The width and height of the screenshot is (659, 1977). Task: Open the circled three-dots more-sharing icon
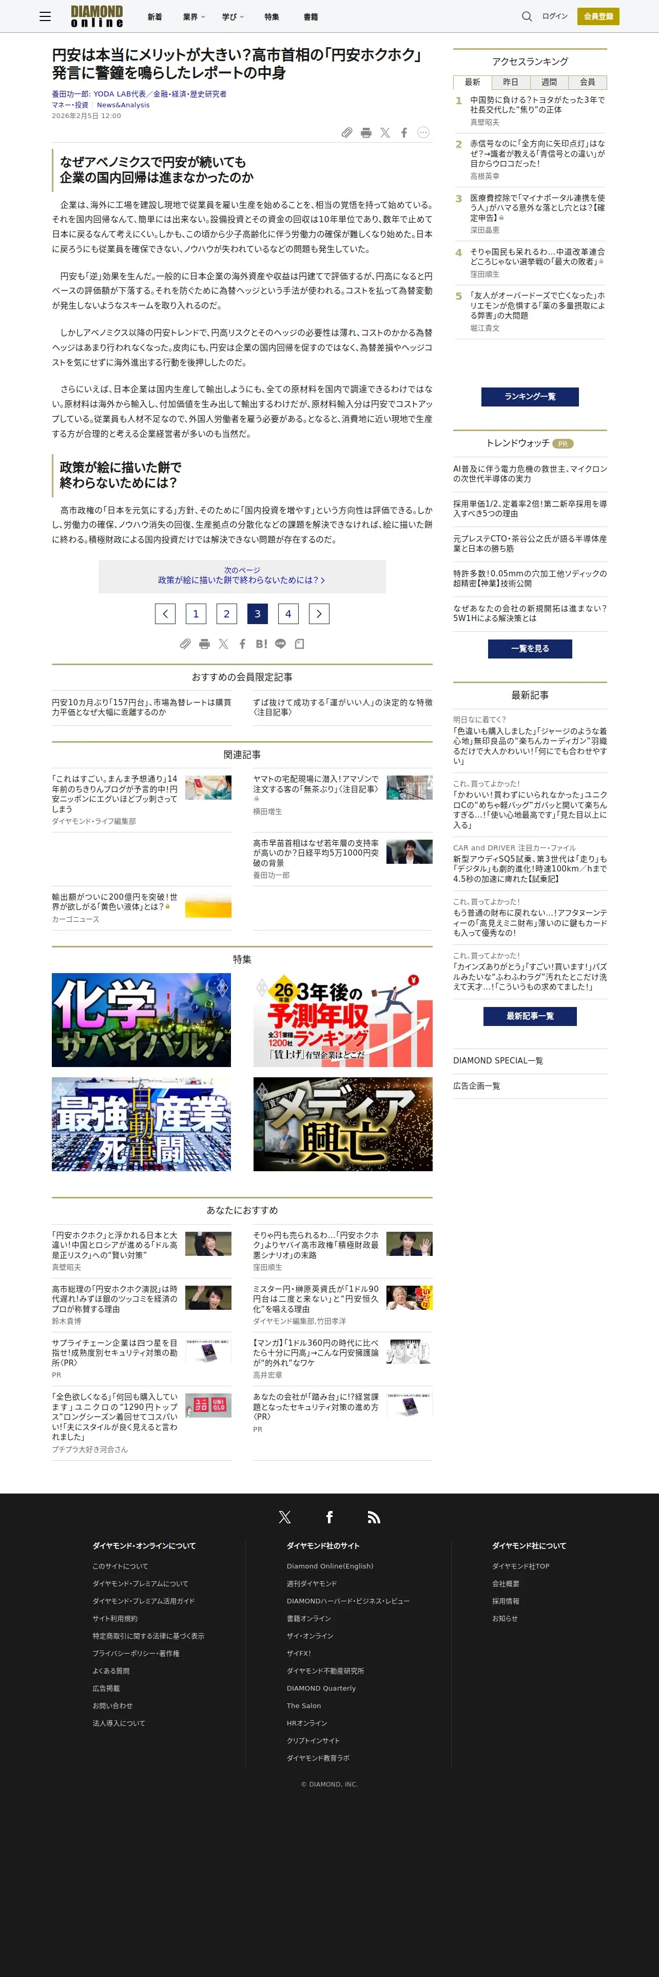coord(423,133)
